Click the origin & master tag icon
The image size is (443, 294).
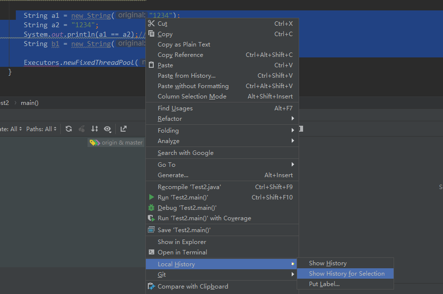[x=94, y=143]
